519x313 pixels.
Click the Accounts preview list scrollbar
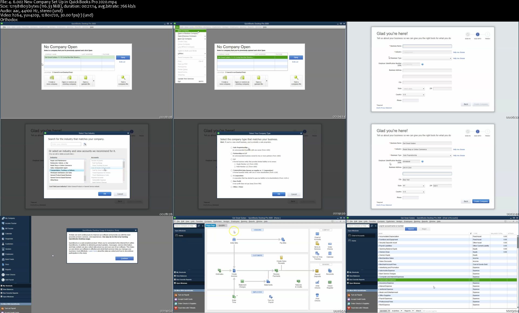tap(124, 171)
